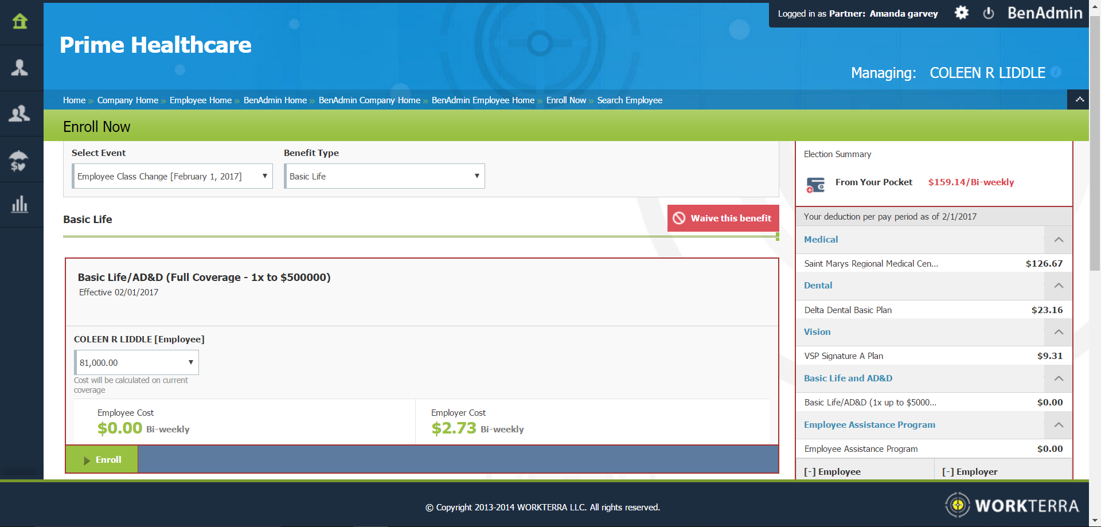Click the power logout icon
Viewport: 1101px width, 527px height.
pyautogui.click(x=989, y=13)
